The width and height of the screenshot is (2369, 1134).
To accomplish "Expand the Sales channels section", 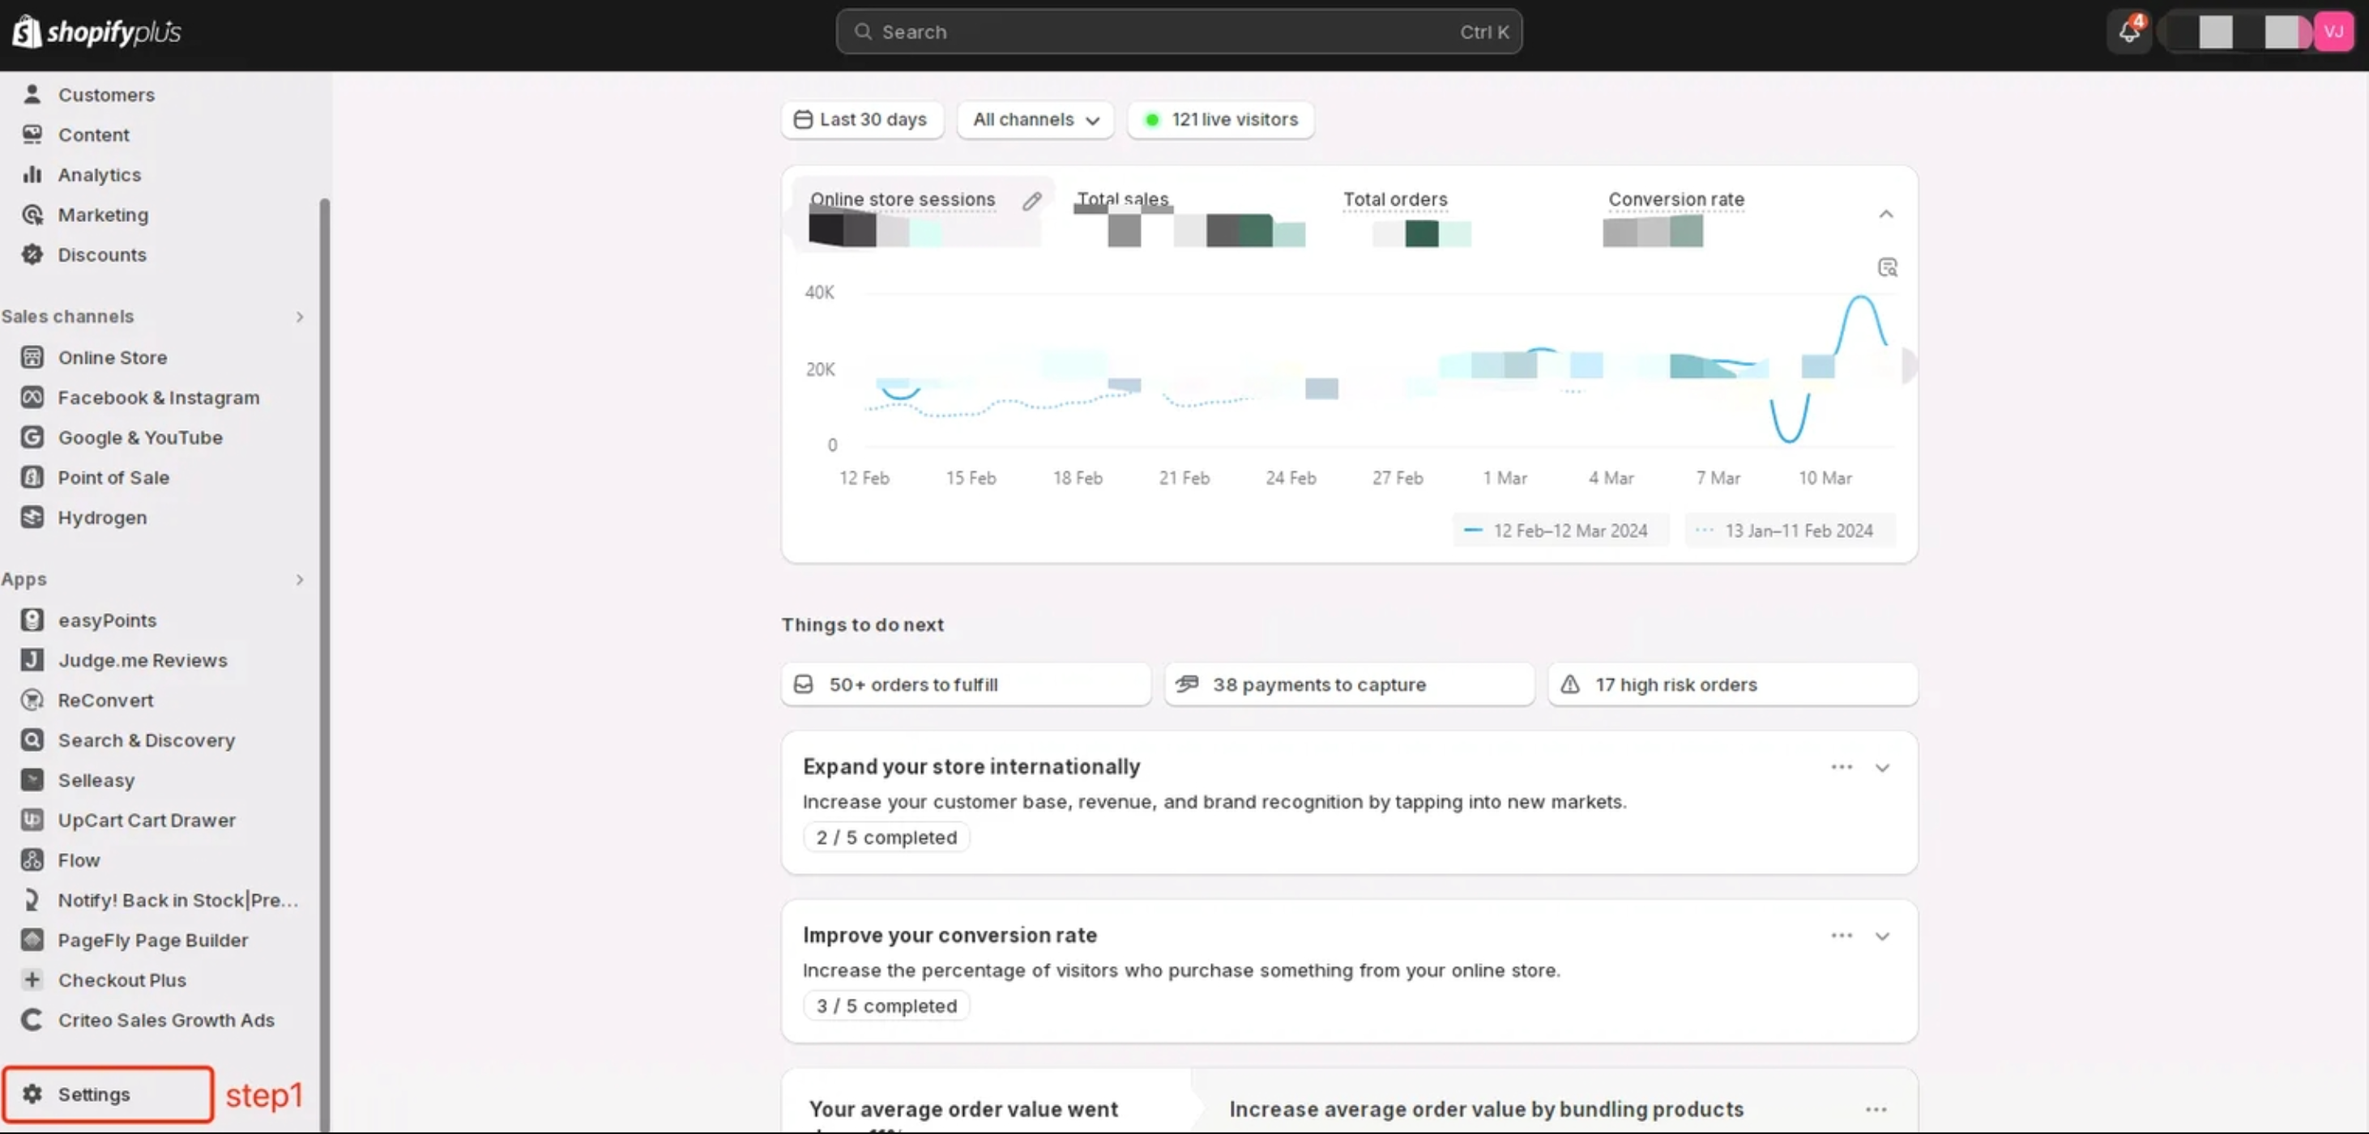I will (299, 317).
